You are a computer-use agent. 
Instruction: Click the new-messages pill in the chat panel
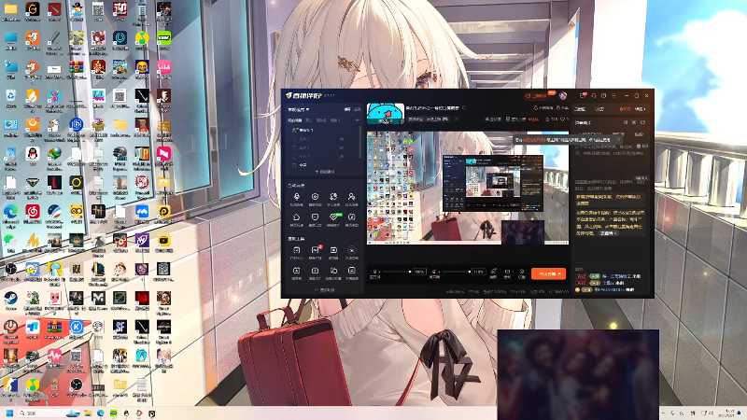(641, 178)
